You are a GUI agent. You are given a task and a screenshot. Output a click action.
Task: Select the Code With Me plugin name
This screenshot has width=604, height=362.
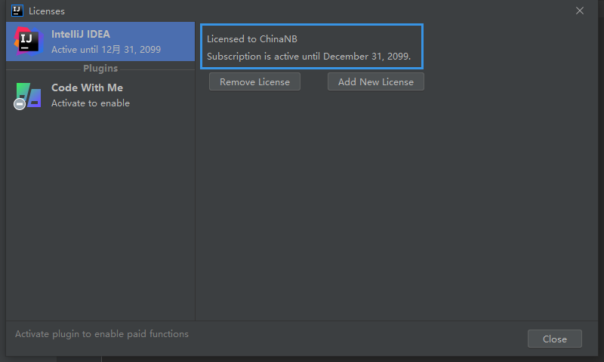87,87
